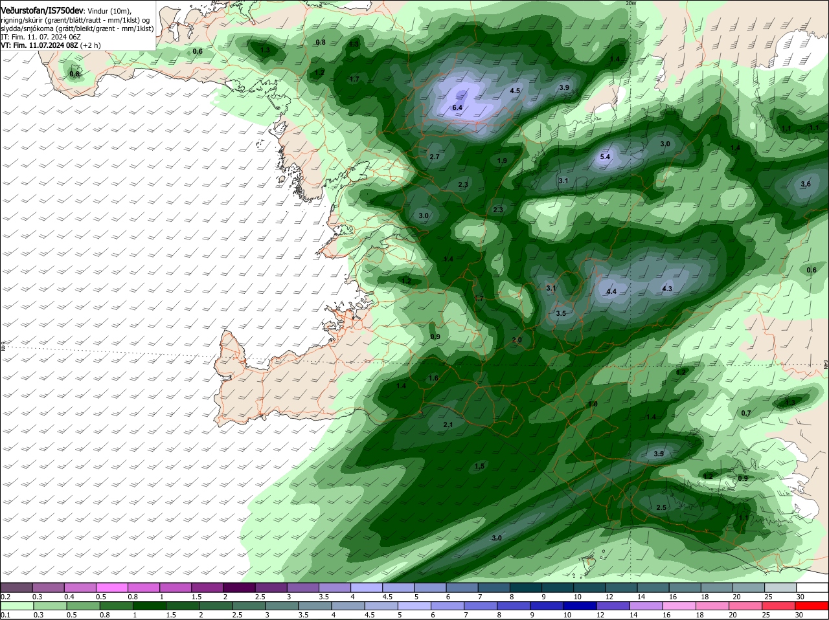Click the 20W longitude label
Viewport: 829px width, 620px height.
coord(631,3)
